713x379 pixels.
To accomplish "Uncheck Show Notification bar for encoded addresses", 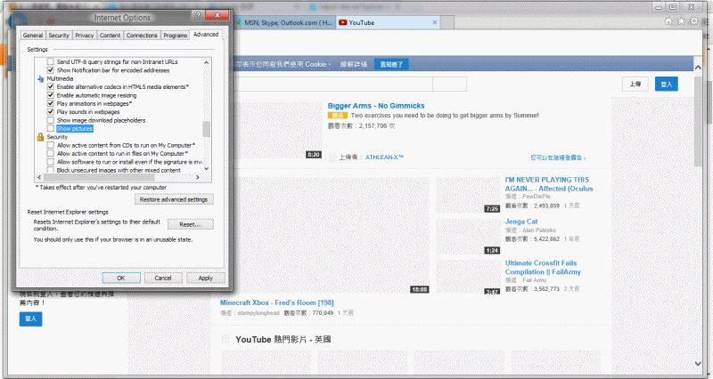I will (x=51, y=70).
